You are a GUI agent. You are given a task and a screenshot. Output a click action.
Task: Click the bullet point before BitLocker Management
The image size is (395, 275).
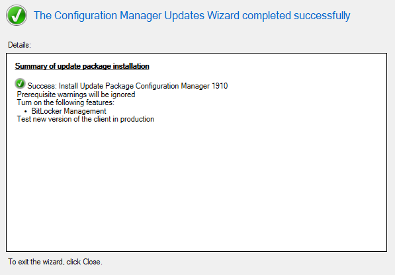pyautogui.click(x=26, y=111)
